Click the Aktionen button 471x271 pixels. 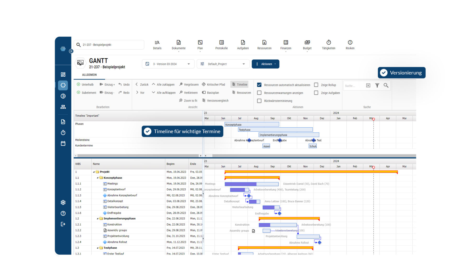265,64
